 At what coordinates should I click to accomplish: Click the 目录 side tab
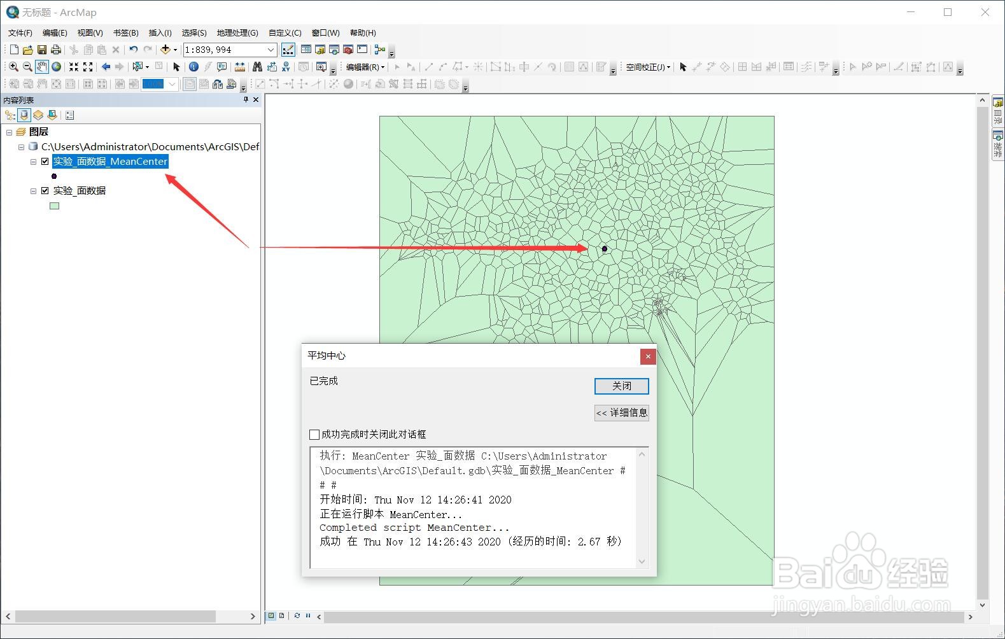(998, 111)
